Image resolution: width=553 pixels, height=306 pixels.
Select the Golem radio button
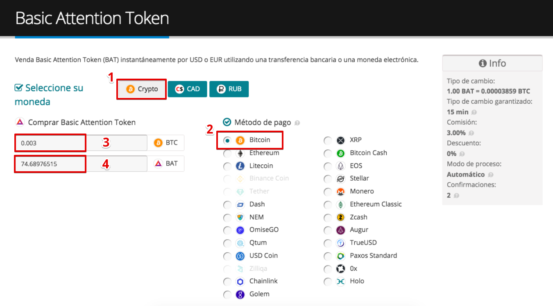pos(227,294)
